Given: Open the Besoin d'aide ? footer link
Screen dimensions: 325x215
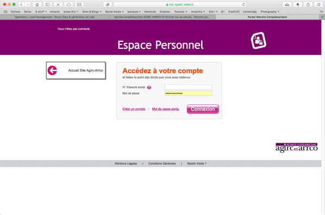Looking at the screenshot, I should pos(197,163).
